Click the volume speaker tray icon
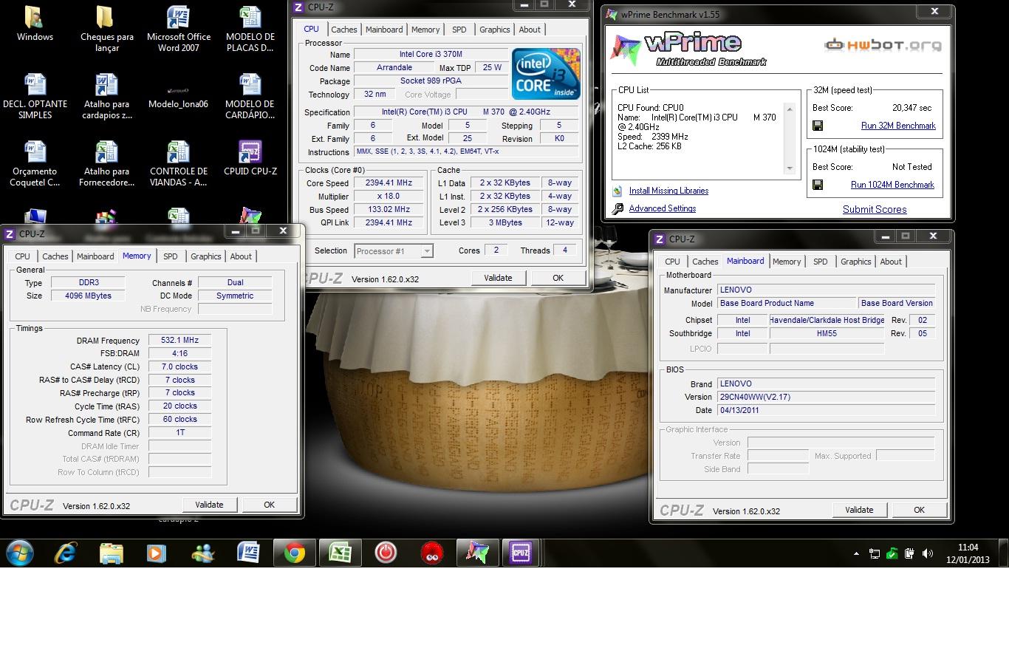This screenshot has height=648, width=1009. pyautogui.click(x=927, y=553)
